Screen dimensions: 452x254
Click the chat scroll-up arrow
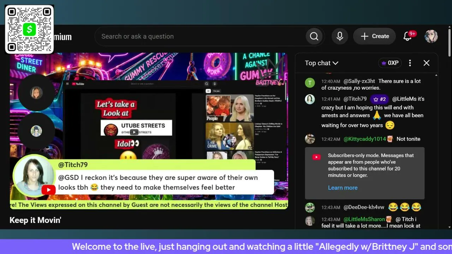tap(436, 75)
